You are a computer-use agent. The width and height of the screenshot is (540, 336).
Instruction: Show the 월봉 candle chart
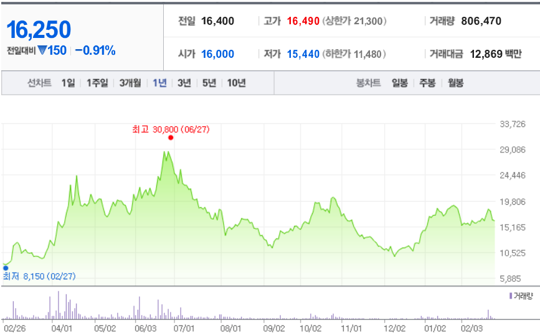pos(455,83)
